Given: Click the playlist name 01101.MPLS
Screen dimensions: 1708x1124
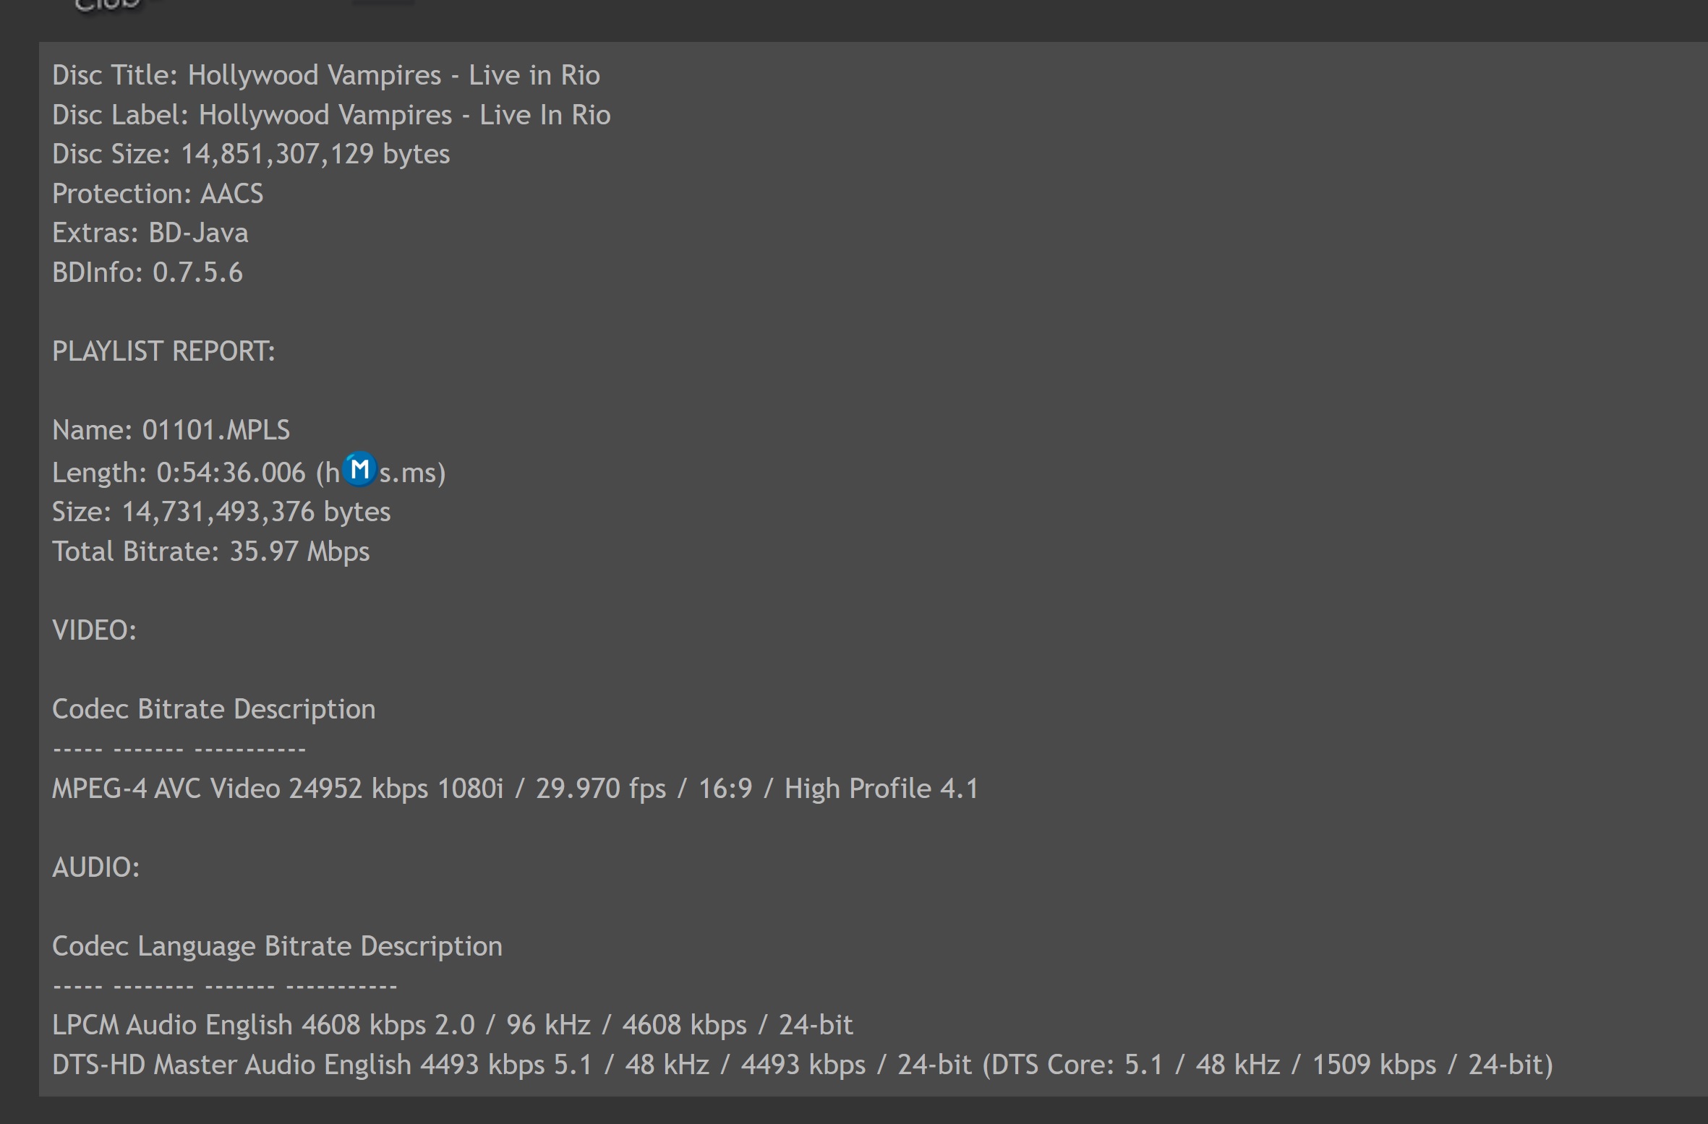Looking at the screenshot, I should tap(215, 430).
